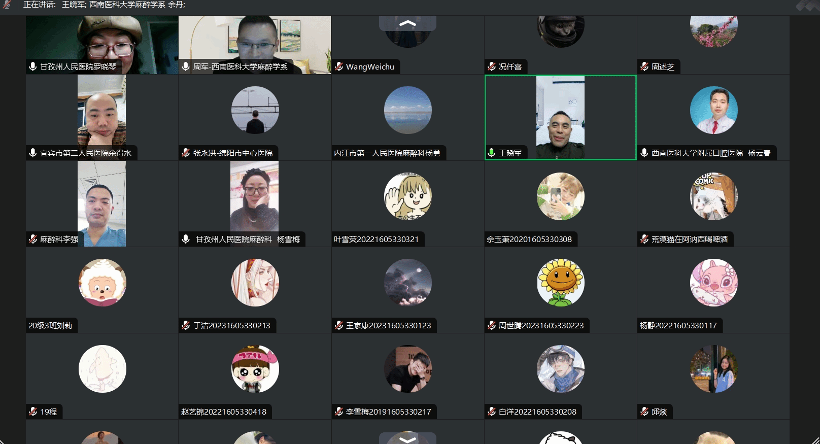Click muted mic icon beside 王家康20231605330123
The height and width of the screenshot is (444, 820).
click(339, 325)
